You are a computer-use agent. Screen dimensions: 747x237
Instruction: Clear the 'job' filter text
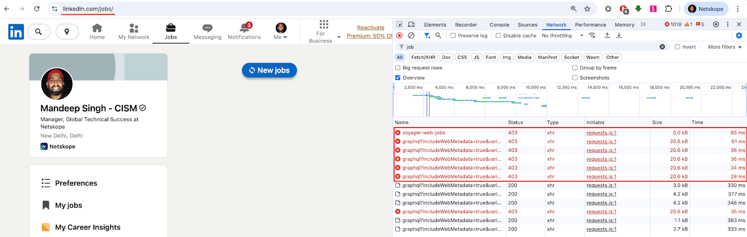pos(662,47)
